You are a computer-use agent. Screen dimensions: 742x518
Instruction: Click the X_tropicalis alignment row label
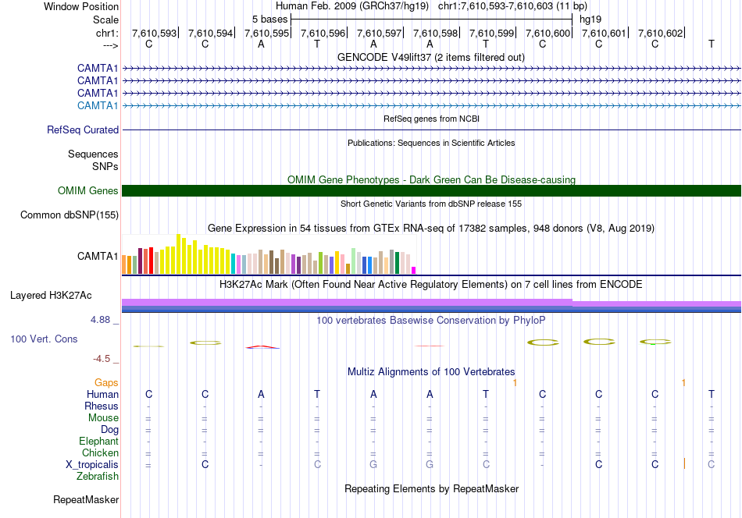(92, 465)
